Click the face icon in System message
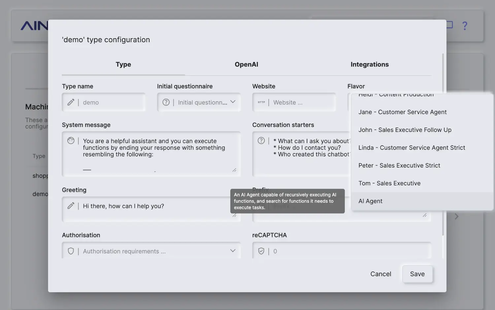This screenshot has width=495, height=310. tap(71, 141)
